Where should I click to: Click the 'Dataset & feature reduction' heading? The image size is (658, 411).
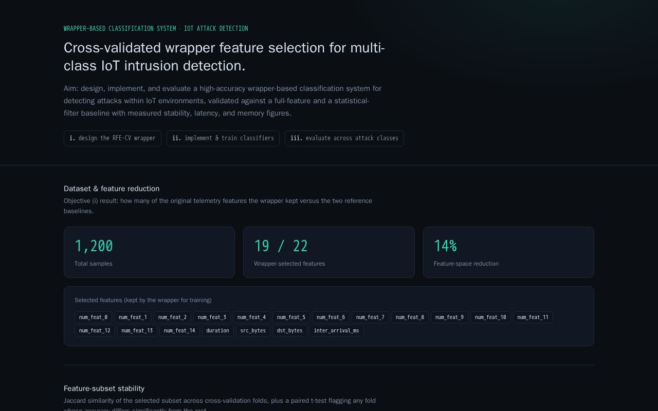(112, 189)
